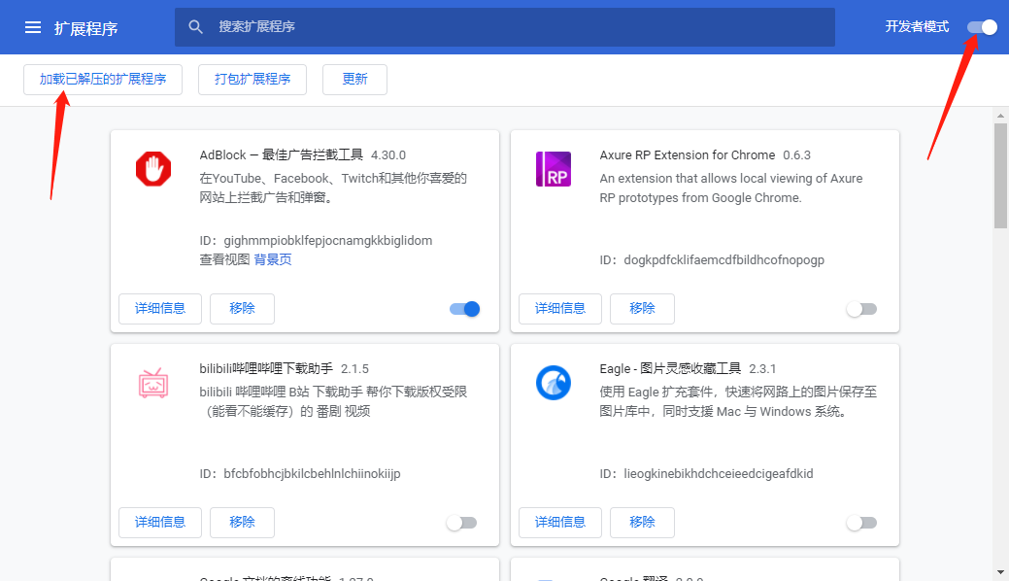Click the Eagle description mentioning Mac and Windows
This screenshot has height=581, width=1009.
pyautogui.click(x=738, y=402)
